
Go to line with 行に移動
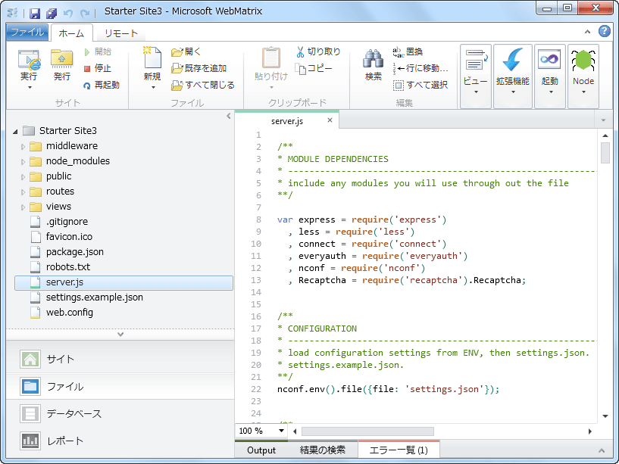420,68
